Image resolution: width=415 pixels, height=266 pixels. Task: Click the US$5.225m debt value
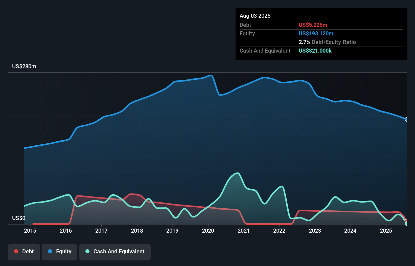point(313,25)
